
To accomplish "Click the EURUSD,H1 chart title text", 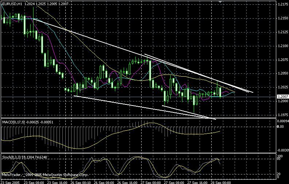I will click(12, 4).
